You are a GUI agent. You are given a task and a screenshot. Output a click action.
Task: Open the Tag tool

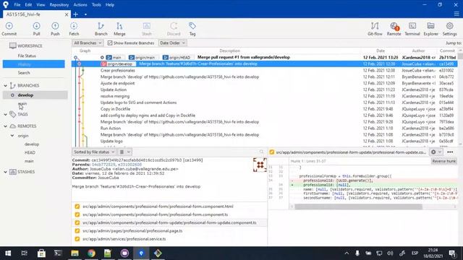point(192,29)
